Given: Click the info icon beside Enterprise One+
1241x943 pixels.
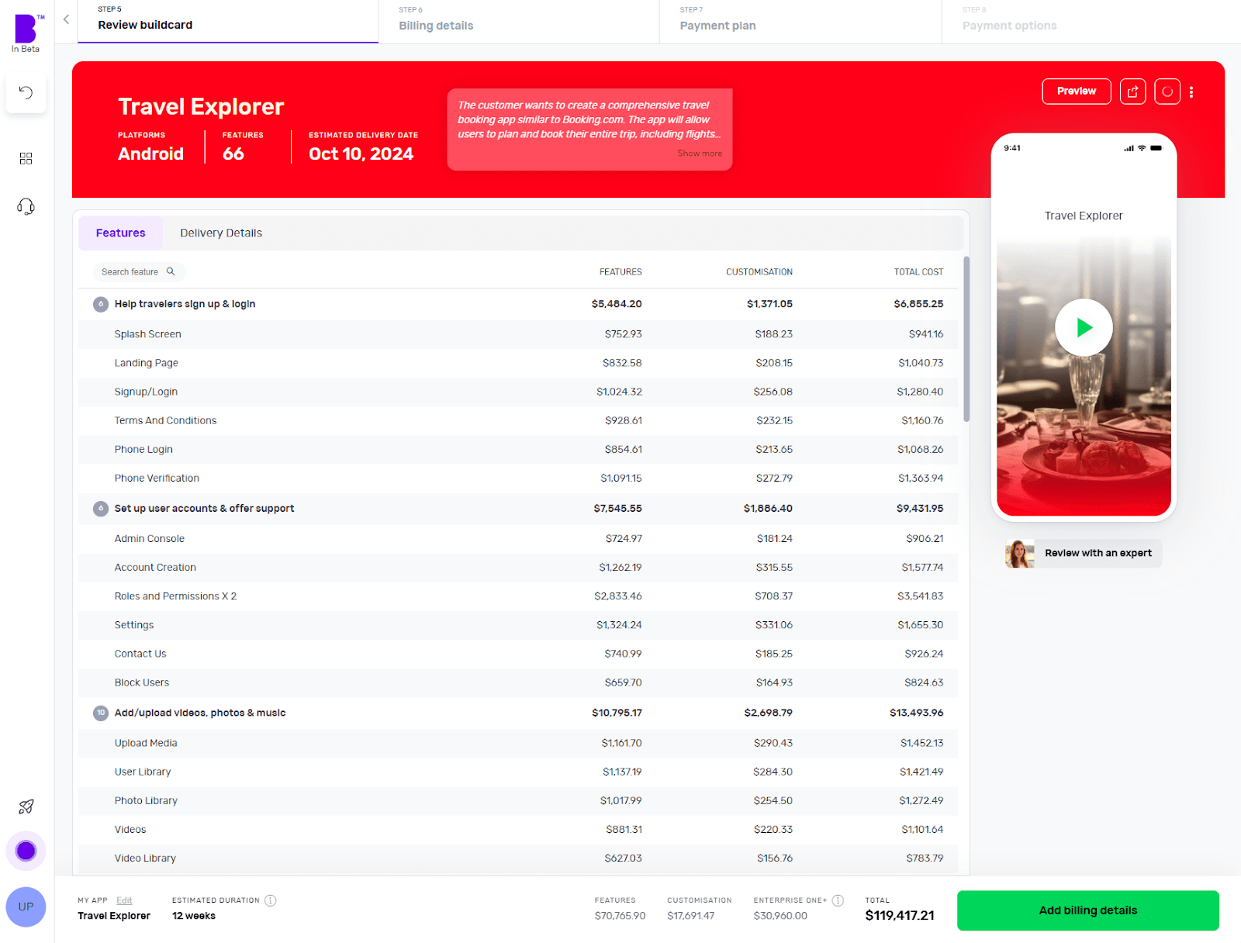Looking at the screenshot, I should click(x=838, y=900).
